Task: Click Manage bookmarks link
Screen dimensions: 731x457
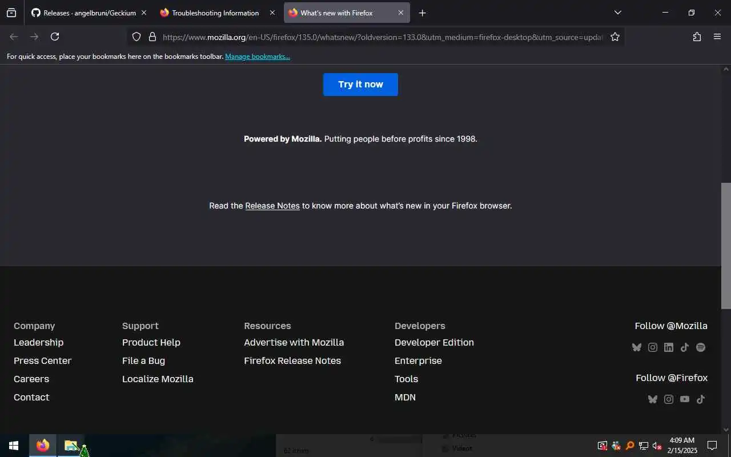Action: point(258,57)
